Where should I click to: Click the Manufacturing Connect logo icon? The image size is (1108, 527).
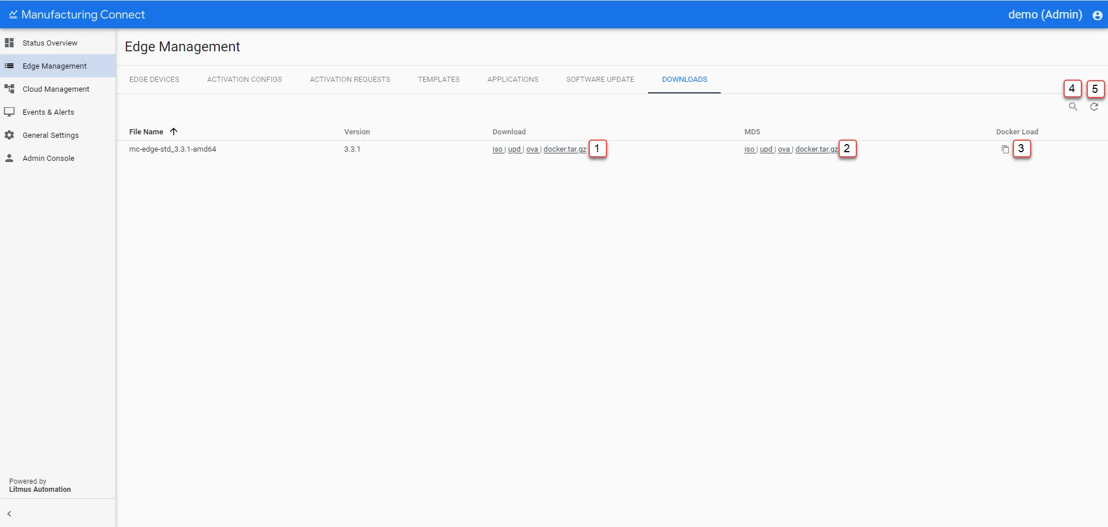coord(13,14)
